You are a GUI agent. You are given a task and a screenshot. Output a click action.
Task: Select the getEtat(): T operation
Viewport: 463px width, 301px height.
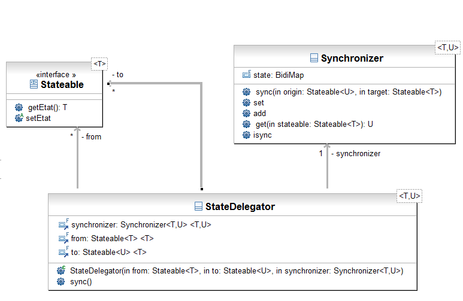tap(47, 108)
